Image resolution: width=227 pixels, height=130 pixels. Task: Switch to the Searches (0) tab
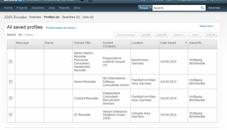[71, 17]
